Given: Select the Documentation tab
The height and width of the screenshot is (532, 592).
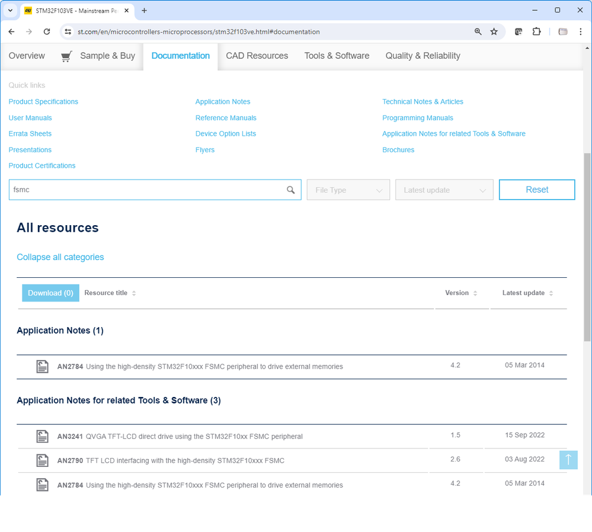Looking at the screenshot, I should click(181, 56).
